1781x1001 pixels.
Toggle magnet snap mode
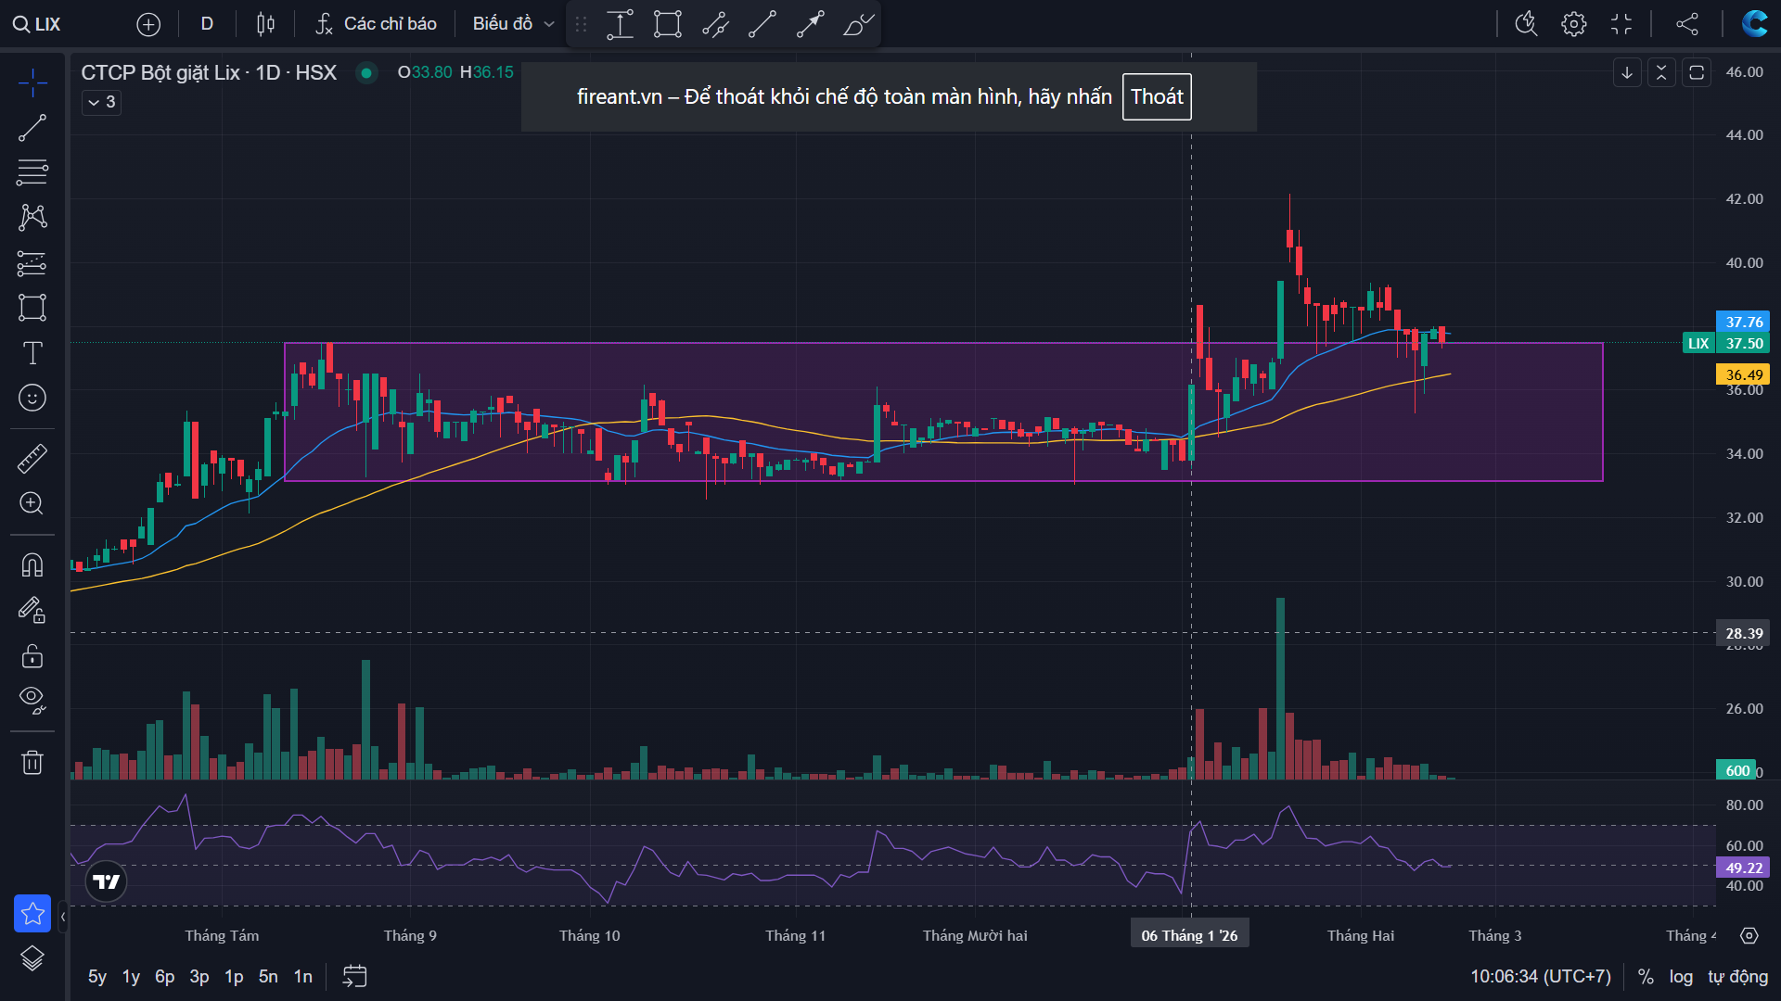click(32, 564)
